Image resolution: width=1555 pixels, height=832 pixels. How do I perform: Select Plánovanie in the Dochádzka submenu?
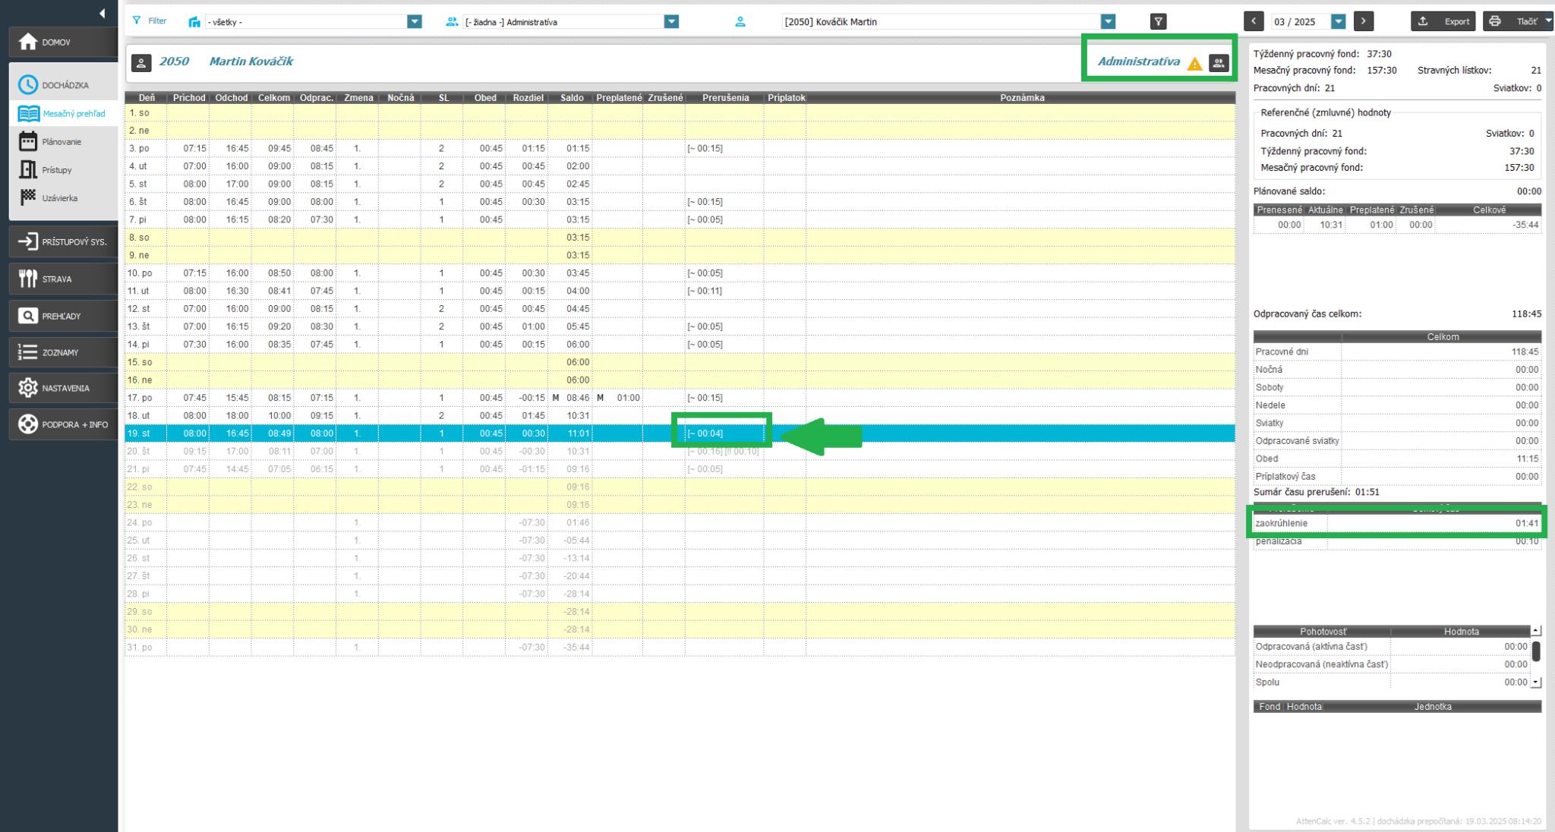point(62,142)
